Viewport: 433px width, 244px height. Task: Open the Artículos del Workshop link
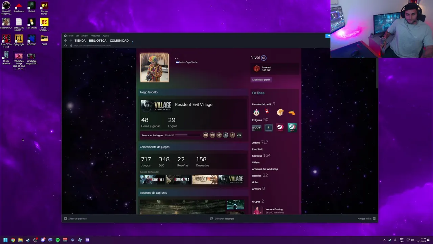(265, 169)
